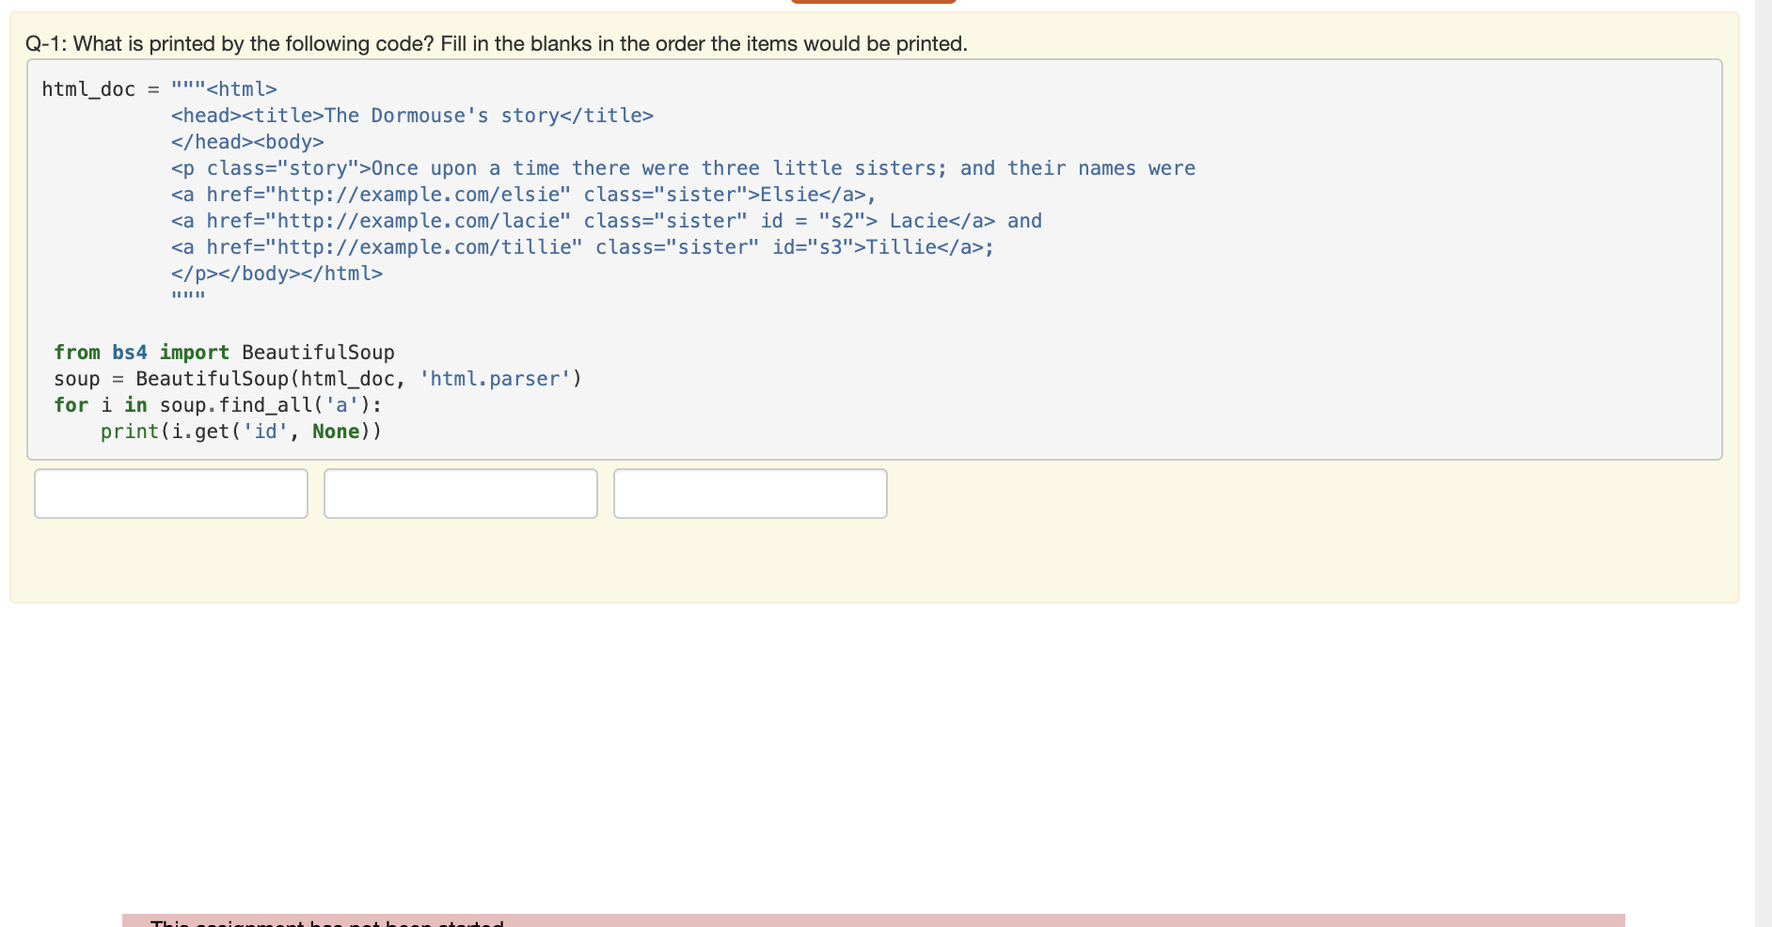Click the second answer blank
Viewport: 1772px width, 927px height.
click(x=460, y=493)
